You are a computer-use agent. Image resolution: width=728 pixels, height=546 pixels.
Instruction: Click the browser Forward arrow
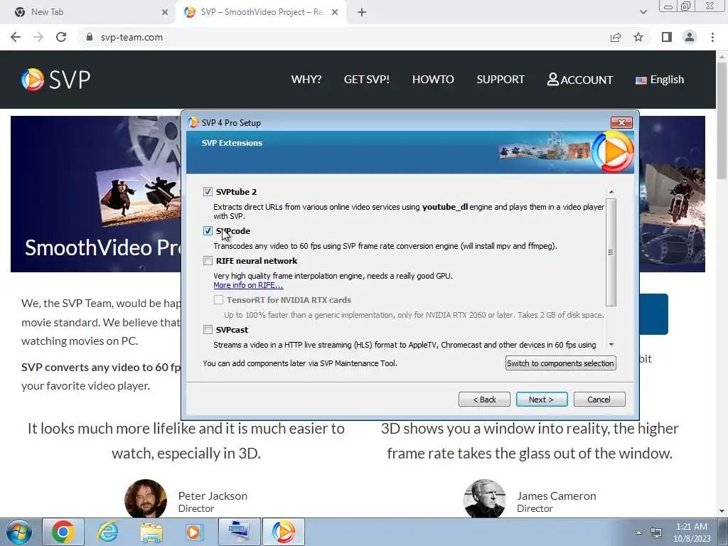[38, 37]
